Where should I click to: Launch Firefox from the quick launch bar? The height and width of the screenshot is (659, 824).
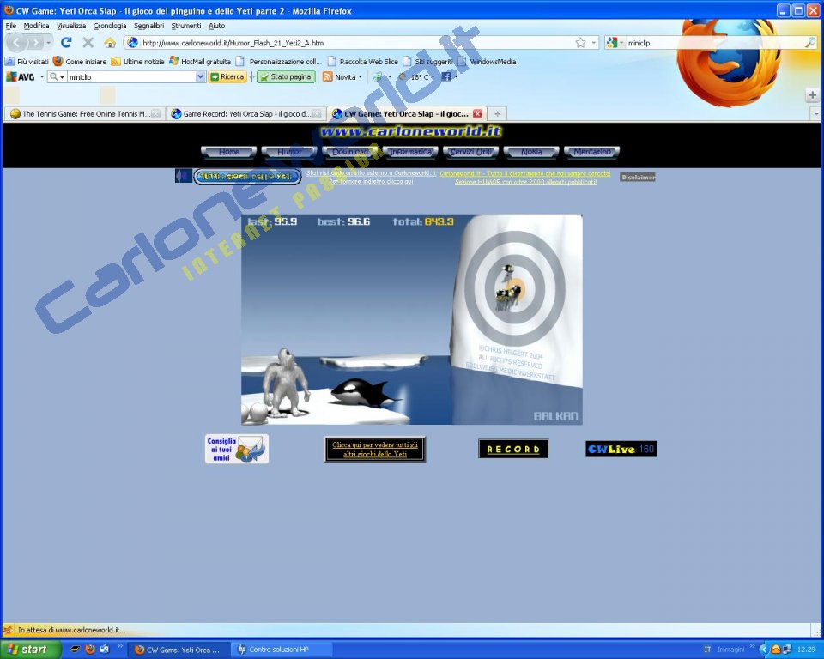pos(90,649)
